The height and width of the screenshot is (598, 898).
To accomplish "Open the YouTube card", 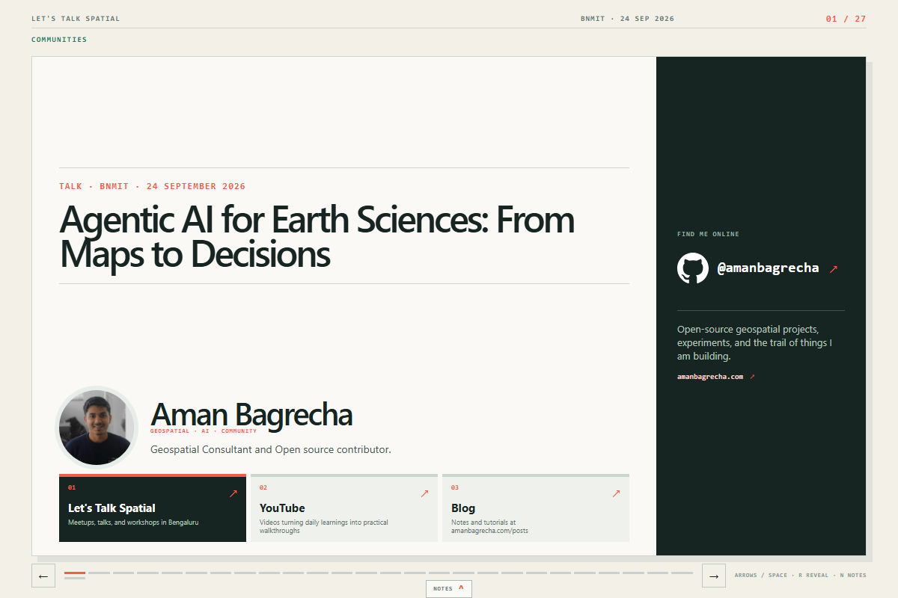I will point(344,508).
